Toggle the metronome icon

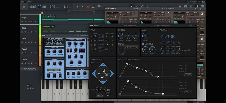[99, 7]
